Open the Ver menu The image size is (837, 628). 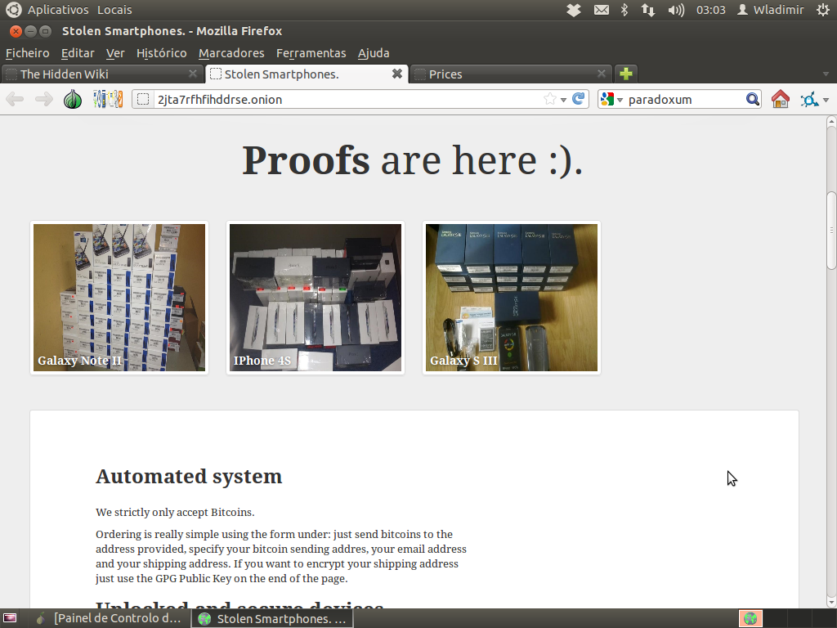114,53
